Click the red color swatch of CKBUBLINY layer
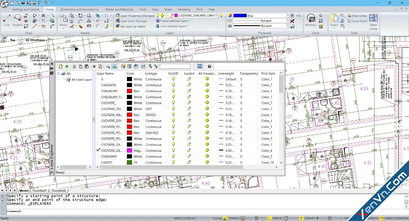 coord(129,91)
